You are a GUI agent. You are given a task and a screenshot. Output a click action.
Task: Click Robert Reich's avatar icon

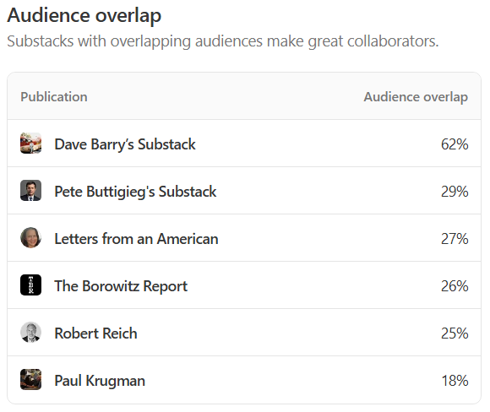click(30, 332)
